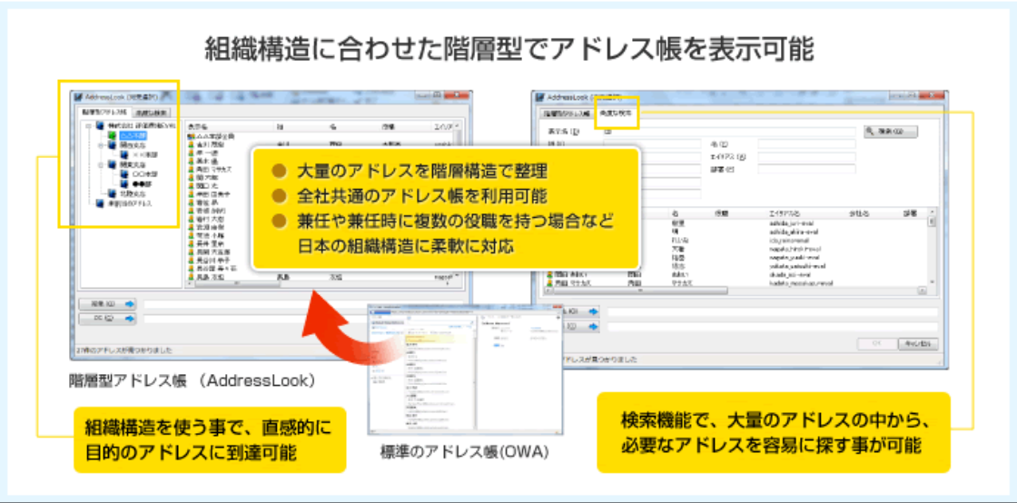Click the 部署 input field in the search window
The width and height of the screenshot is (1017, 503).
(806, 169)
